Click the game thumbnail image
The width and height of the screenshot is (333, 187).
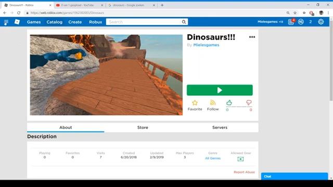click(x=106, y=75)
